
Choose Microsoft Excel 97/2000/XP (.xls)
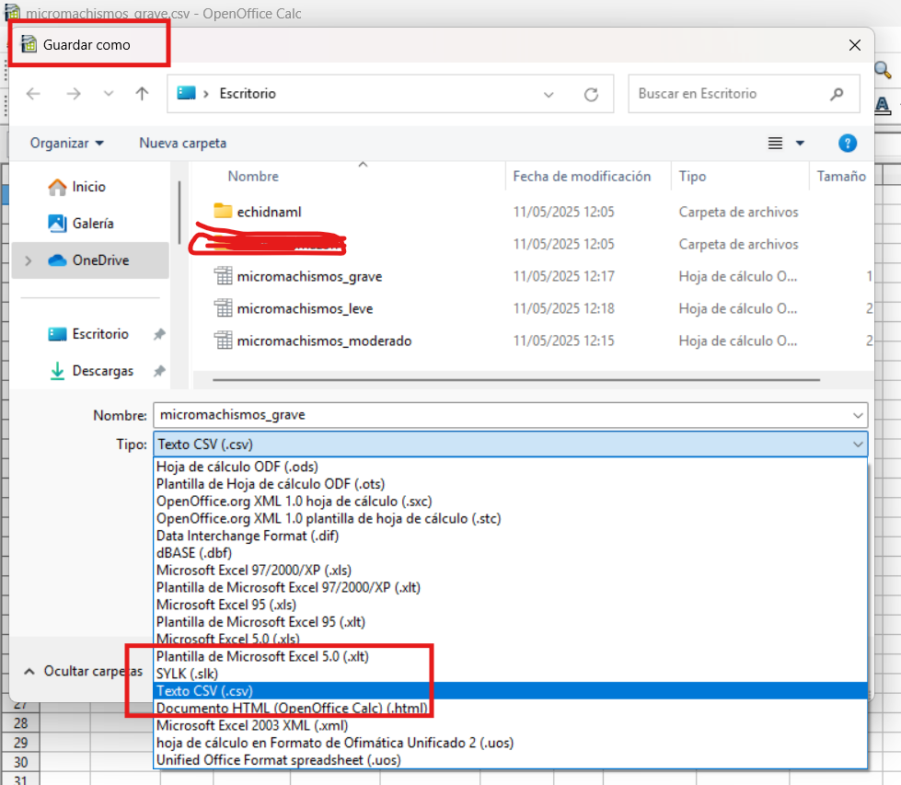(x=510, y=570)
